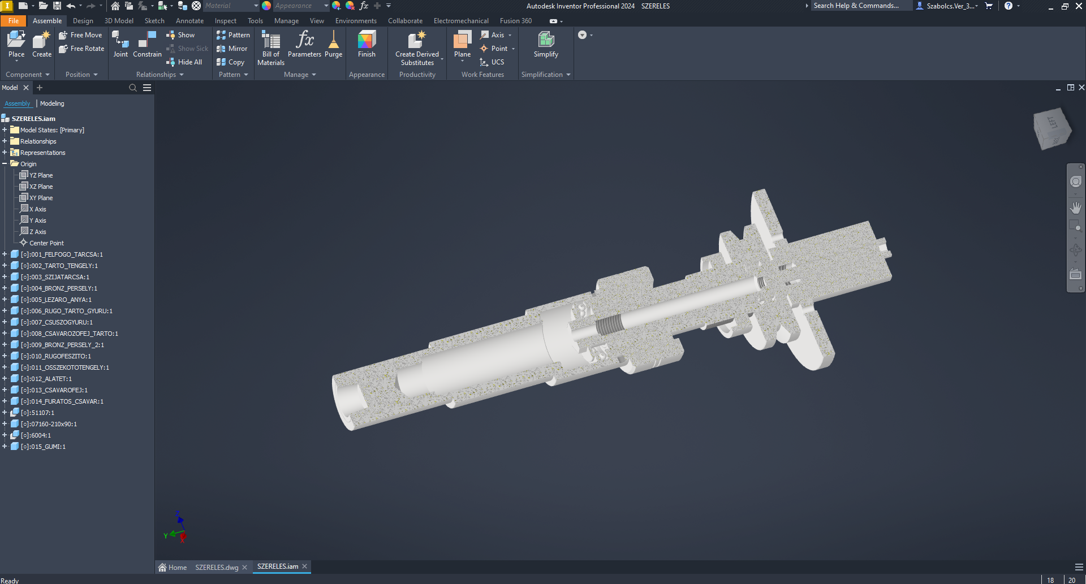
Task: Expand the Model States node
Action: point(5,130)
